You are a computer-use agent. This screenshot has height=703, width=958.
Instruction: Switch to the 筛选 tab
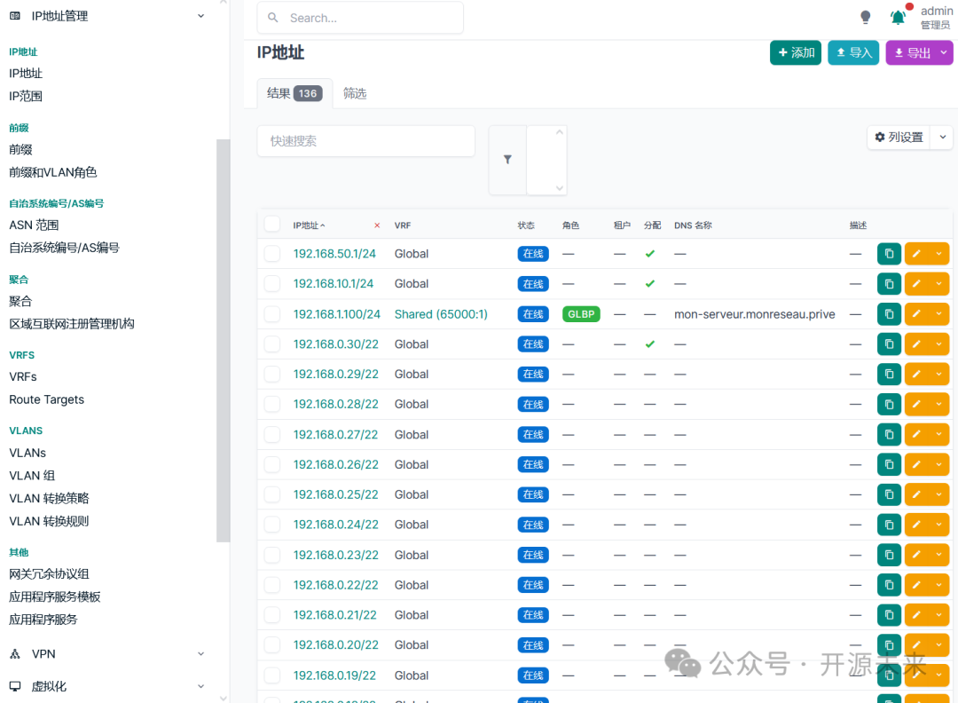[x=355, y=92]
